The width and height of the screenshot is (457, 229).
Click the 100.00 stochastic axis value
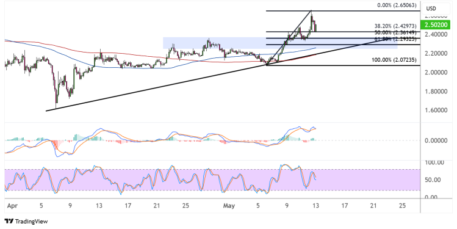(x=434, y=162)
